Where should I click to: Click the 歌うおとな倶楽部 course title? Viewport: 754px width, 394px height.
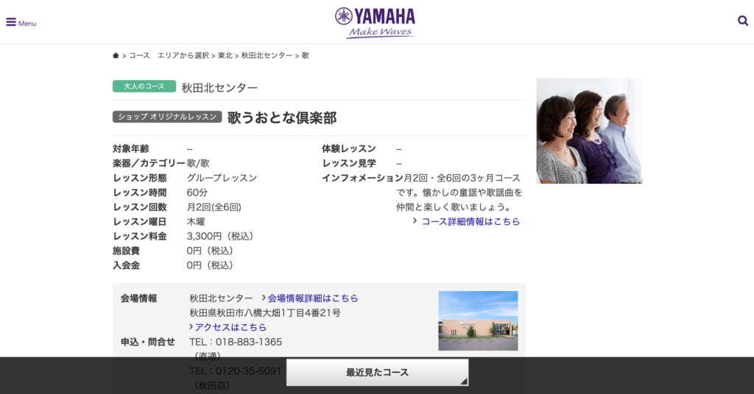pyautogui.click(x=282, y=118)
